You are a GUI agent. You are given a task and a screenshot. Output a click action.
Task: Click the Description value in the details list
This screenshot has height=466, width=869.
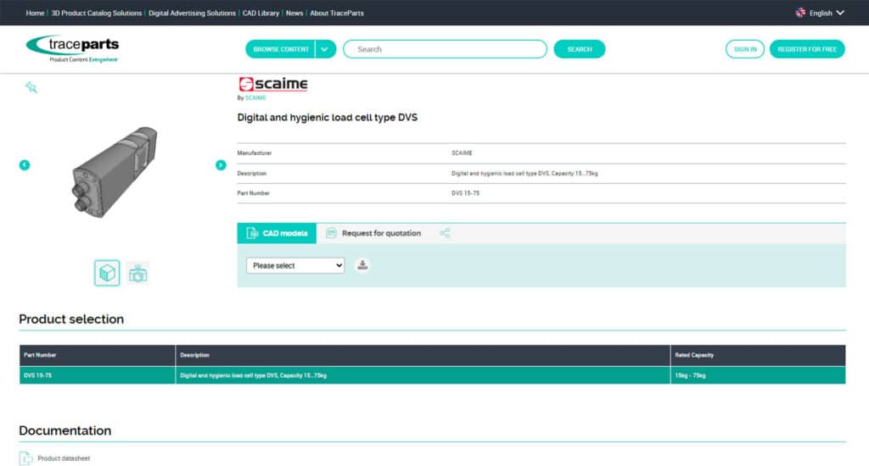pos(524,173)
